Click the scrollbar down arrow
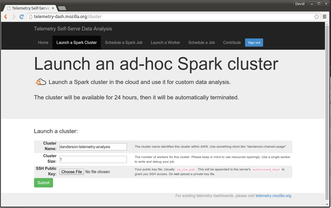 [x=327, y=204]
